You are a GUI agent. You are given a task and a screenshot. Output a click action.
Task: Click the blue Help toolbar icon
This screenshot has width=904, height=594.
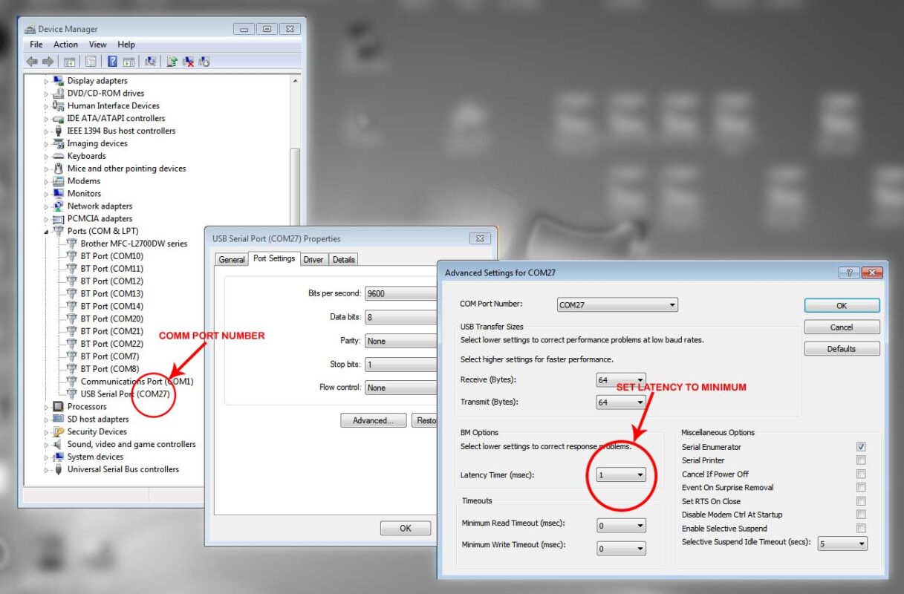[112, 62]
